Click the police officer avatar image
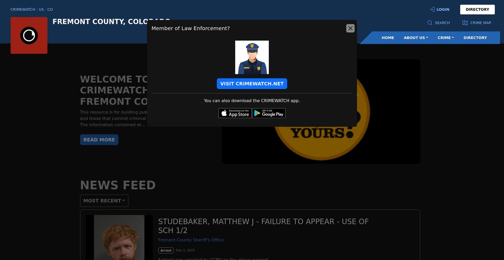 252,57
